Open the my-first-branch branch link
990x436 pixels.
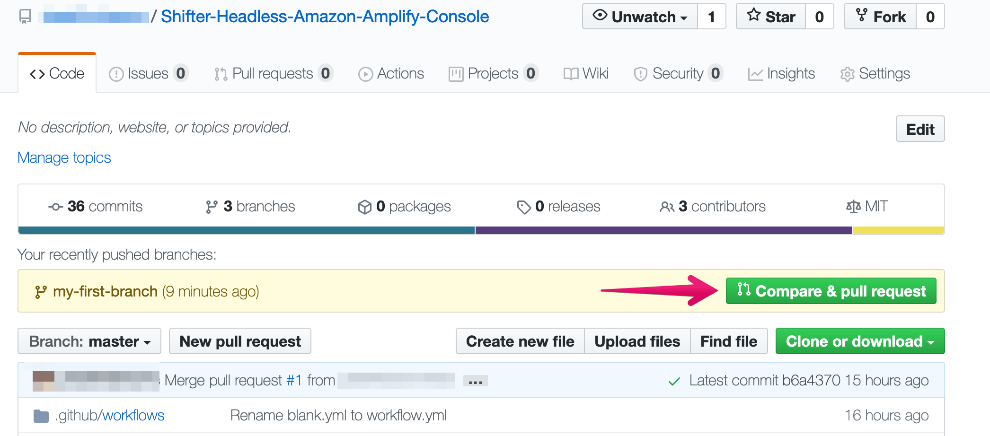(105, 291)
